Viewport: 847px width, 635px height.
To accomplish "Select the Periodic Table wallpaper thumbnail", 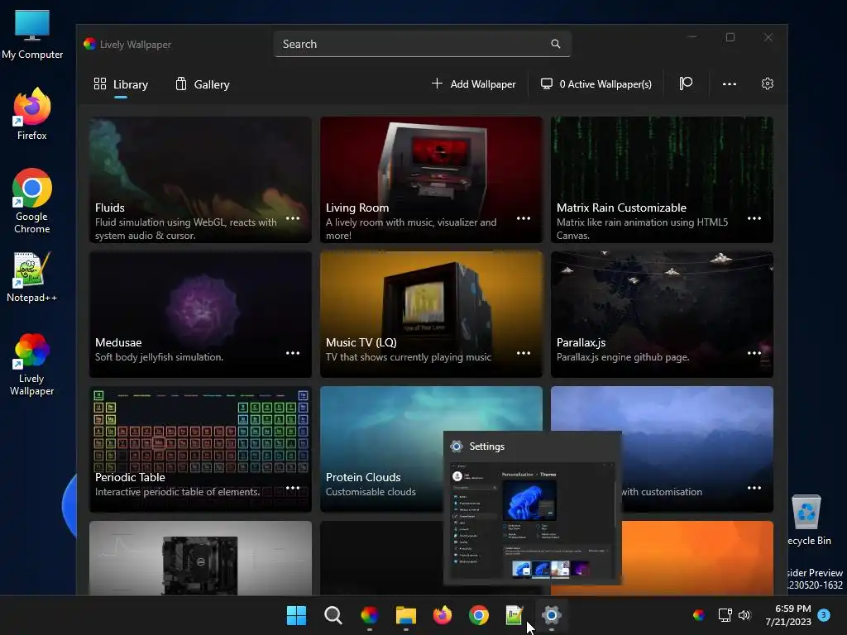I will 200,449.
